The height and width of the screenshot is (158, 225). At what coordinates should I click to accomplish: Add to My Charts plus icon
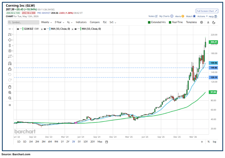[172, 16]
